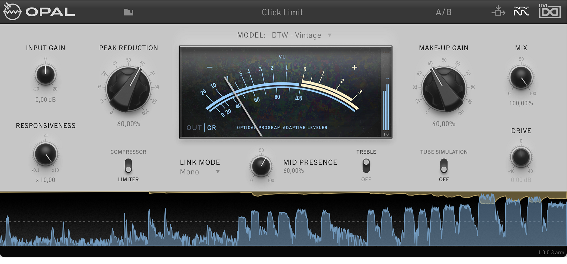Open the MODEL dropdown arrow

pyautogui.click(x=330, y=35)
